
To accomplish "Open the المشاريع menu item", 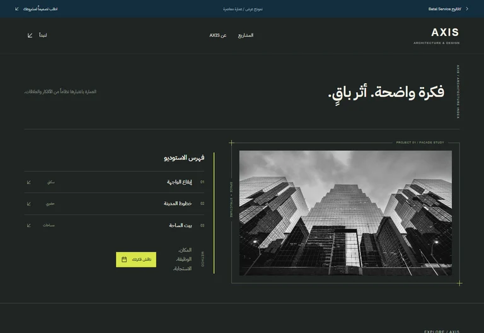I will pyautogui.click(x=246, y=35).
